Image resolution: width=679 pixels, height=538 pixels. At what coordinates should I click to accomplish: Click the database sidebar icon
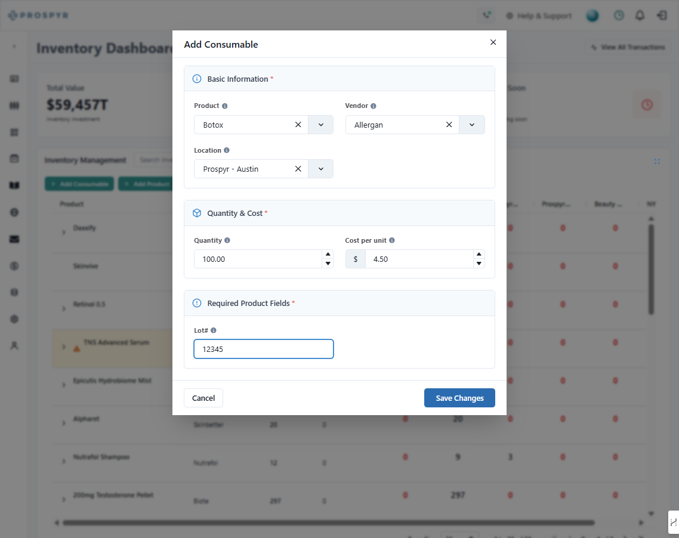pos(14,292)
